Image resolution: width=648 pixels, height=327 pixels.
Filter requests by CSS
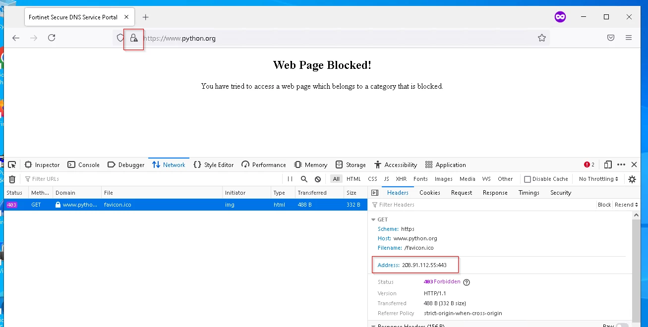(x=372, y=179)
